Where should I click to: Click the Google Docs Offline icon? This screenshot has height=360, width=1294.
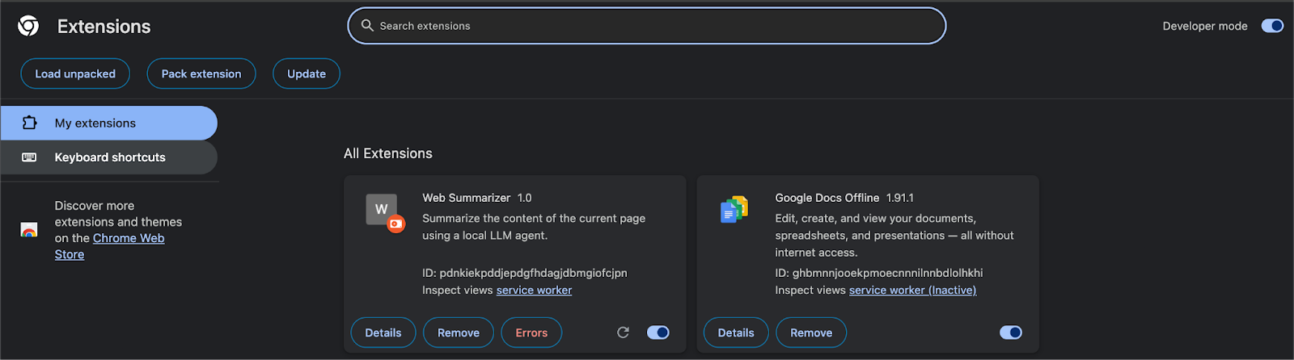click(734, 209)
